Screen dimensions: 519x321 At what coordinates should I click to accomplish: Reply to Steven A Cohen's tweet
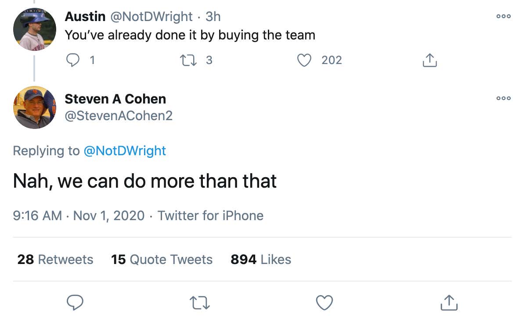(75, 303)
